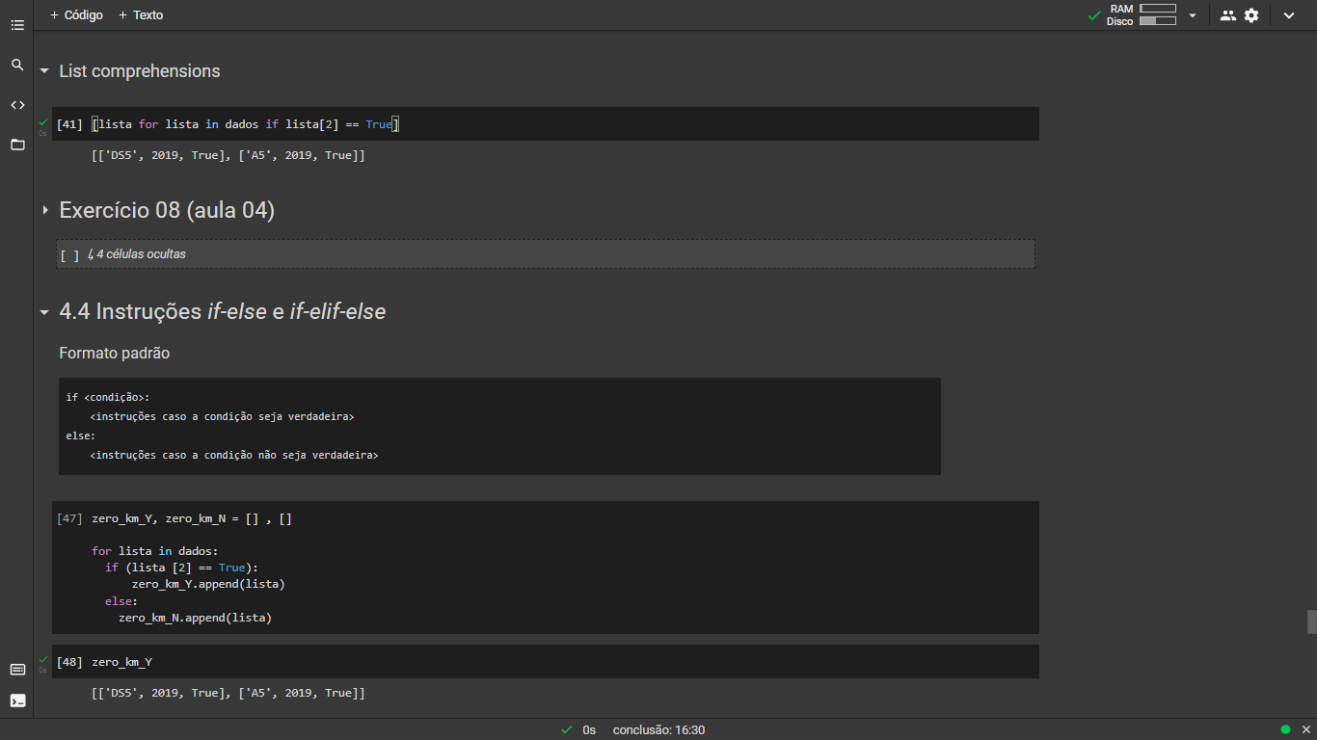Open the code snippets sidebar icon
The image size is (1317, 740).
(17, 105)
